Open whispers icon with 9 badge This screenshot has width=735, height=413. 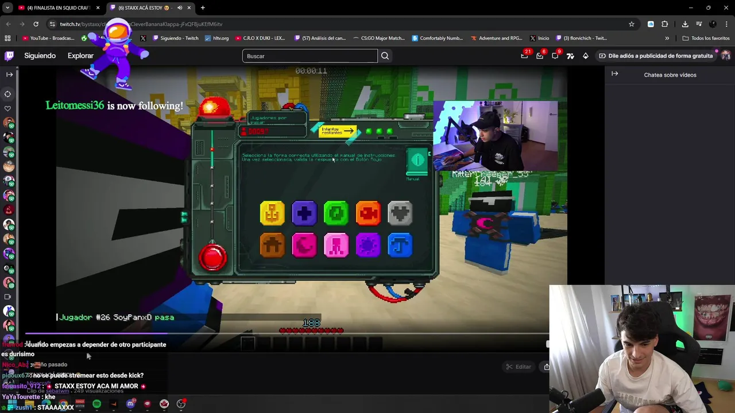(555, 56)
